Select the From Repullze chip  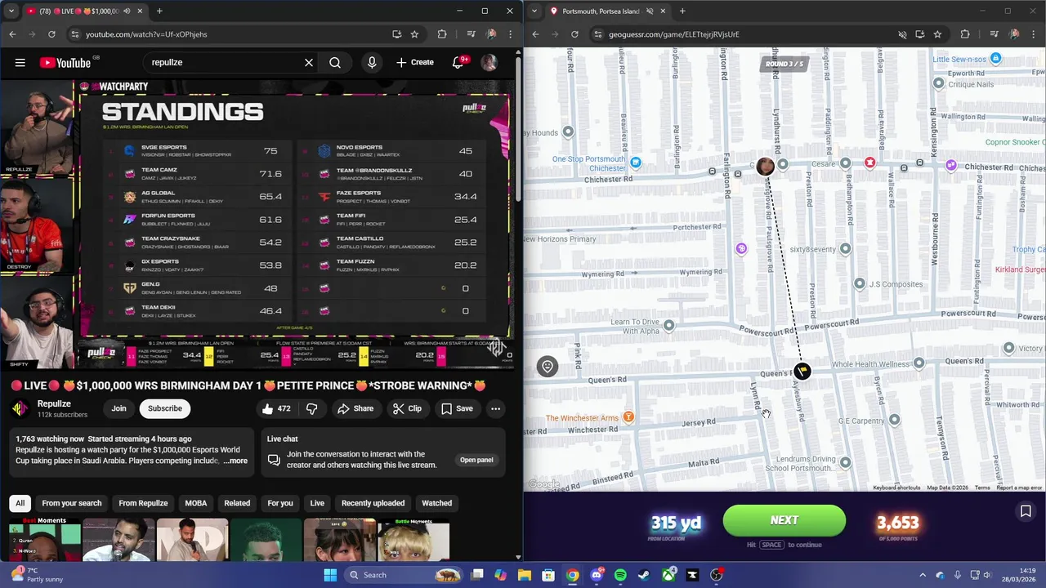143,503
